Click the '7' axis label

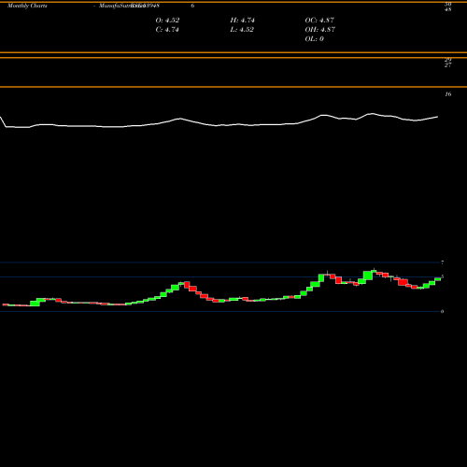click(x=443, y=262)
